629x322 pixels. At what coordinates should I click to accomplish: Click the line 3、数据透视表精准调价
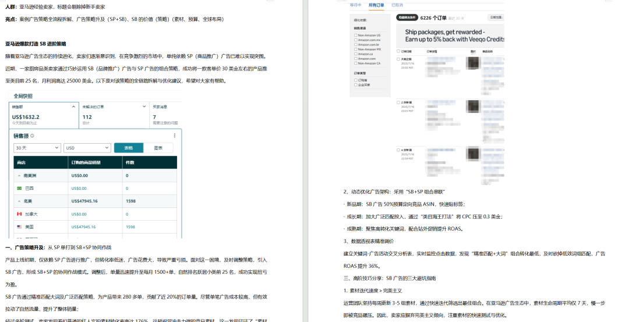pos(369,241)
